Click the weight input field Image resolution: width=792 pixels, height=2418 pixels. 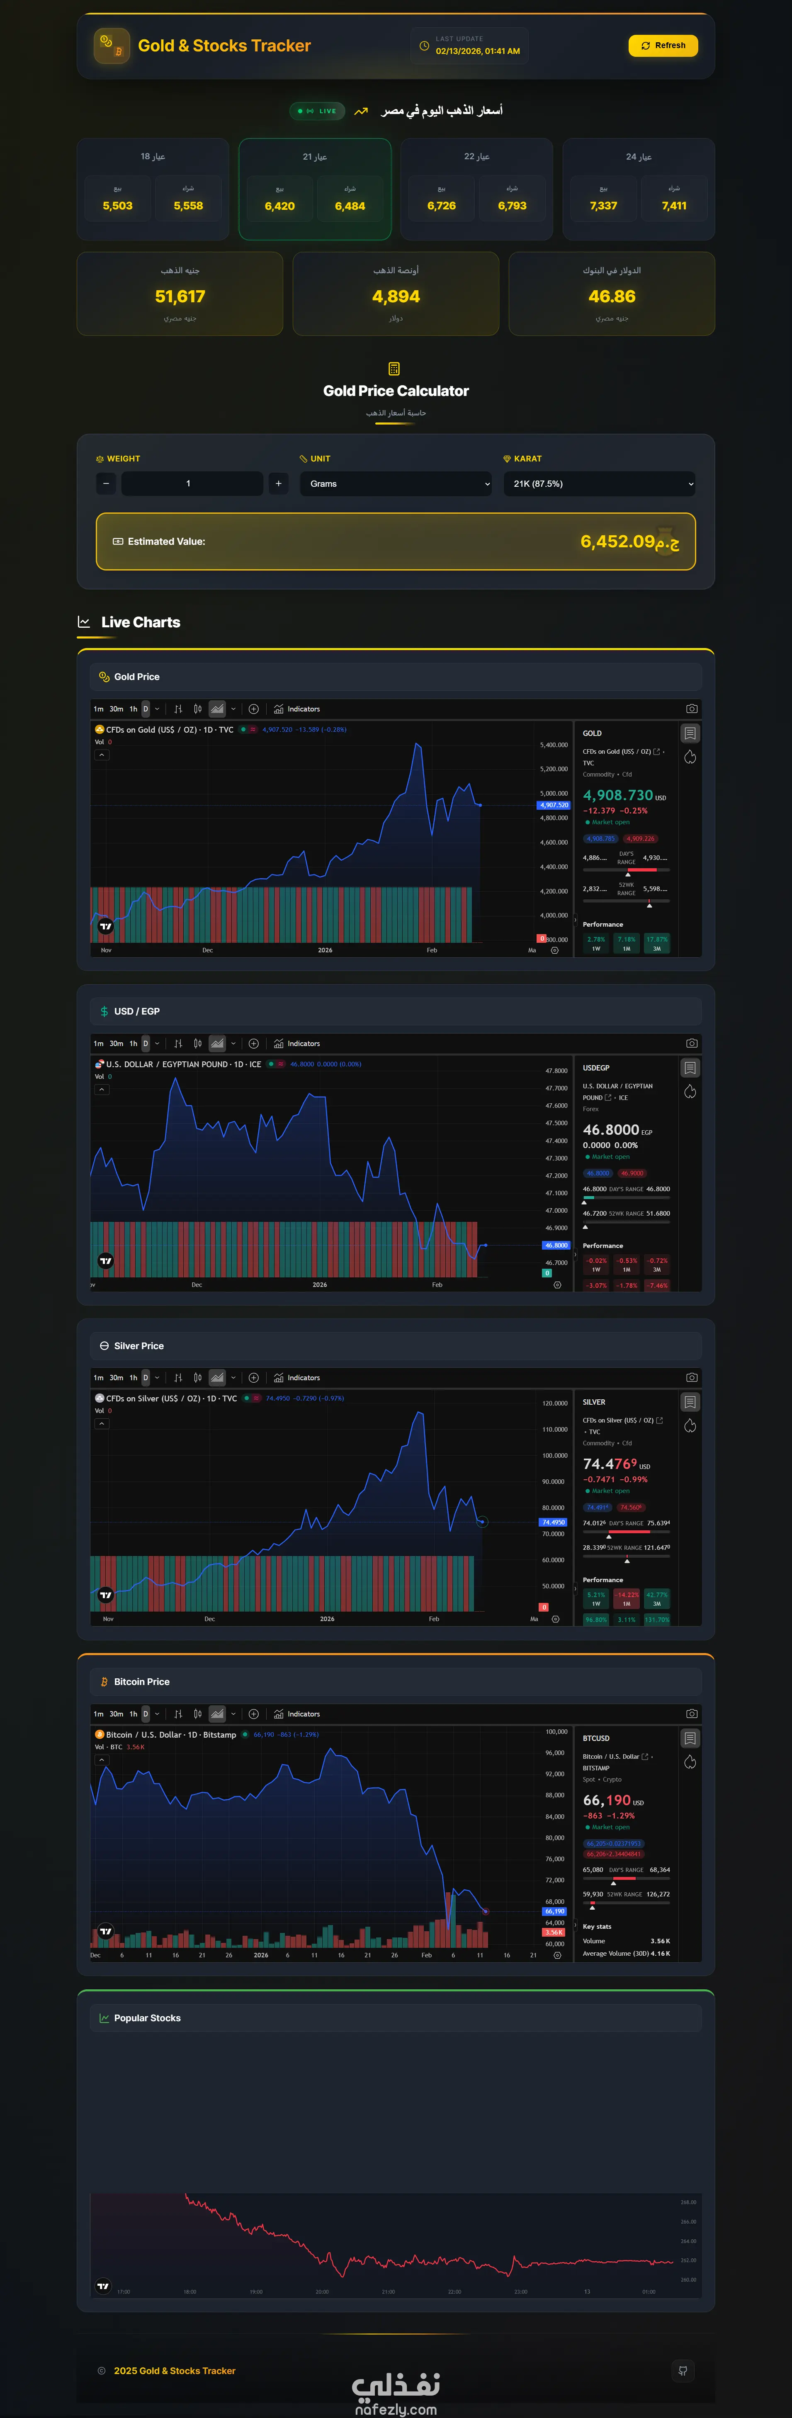(192, 483)
